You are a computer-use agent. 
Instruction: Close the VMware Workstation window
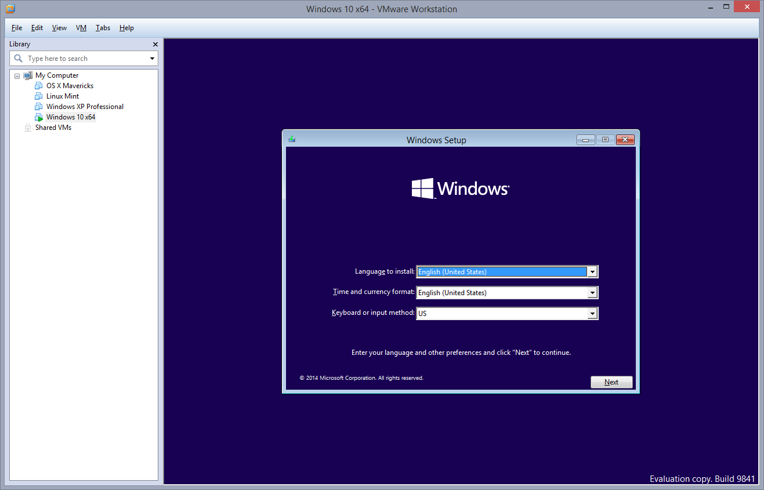coord(747,6)
